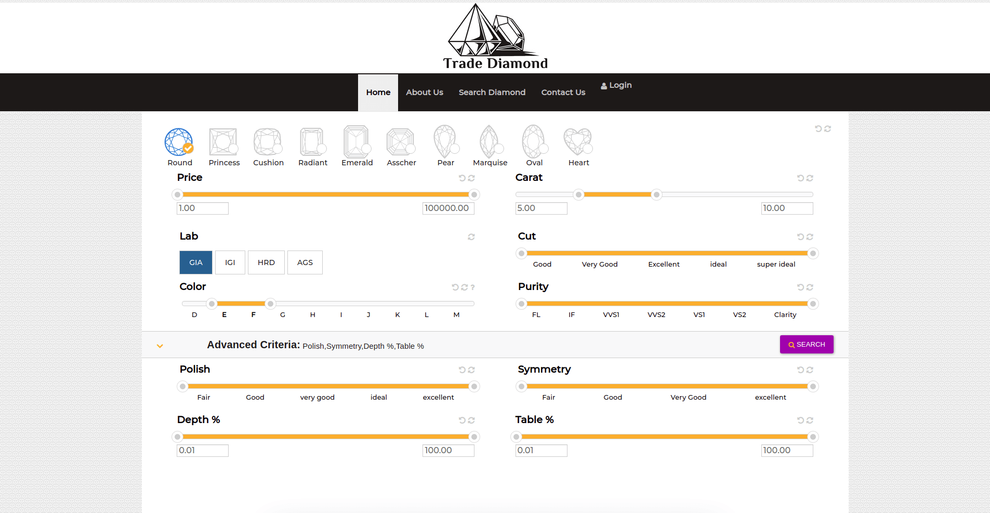Enable the AGS lab filter
The width and height of the screenshot is (990, 513).
(x=305, y=262)
